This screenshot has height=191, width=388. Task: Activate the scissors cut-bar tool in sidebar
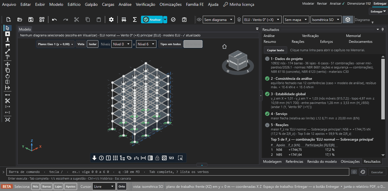pyautogui.click(x=8, y=101)
